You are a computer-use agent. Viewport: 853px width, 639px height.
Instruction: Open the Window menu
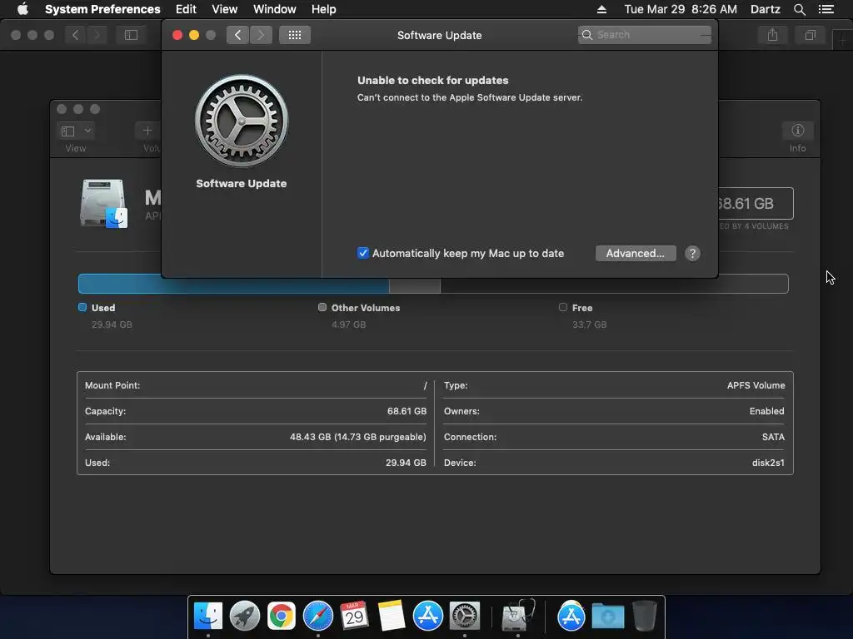click(x=274, y=9)
